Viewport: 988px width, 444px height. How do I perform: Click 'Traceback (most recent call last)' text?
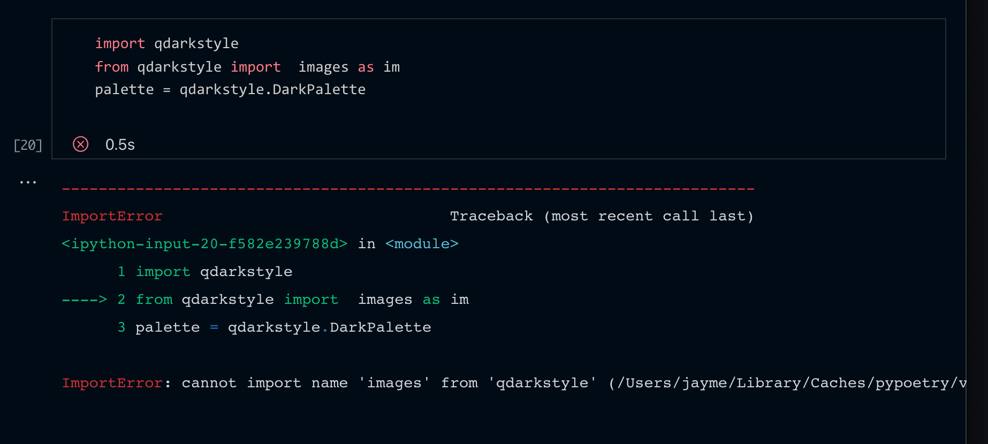pos(602,216)
